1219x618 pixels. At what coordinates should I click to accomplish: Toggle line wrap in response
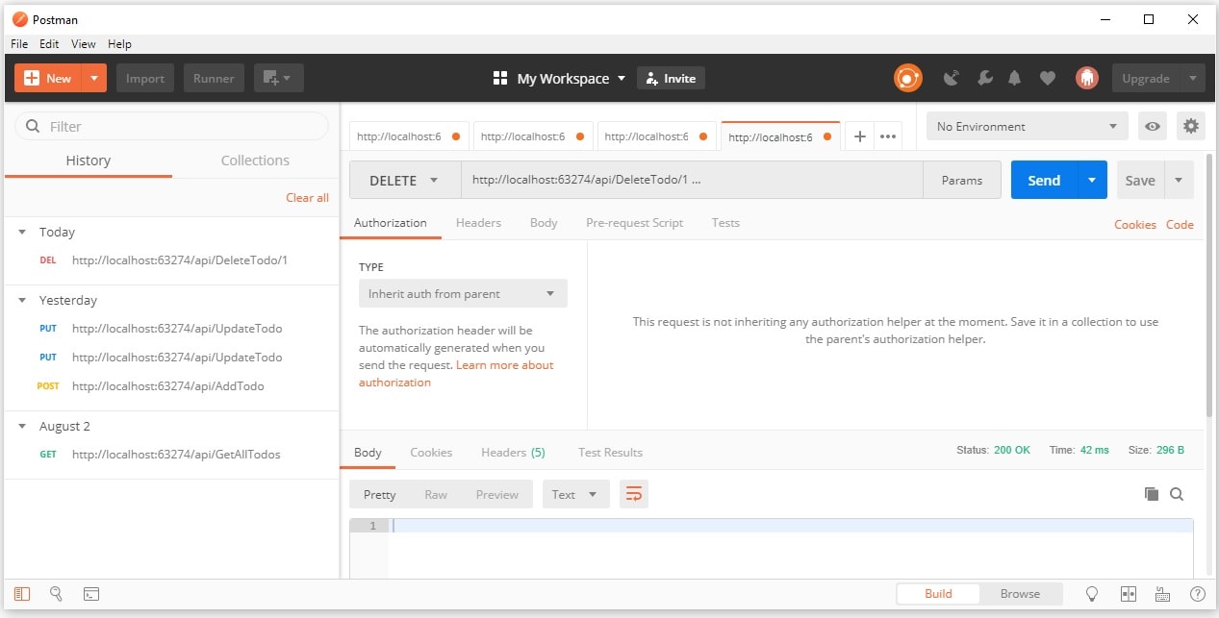[633, 494]
